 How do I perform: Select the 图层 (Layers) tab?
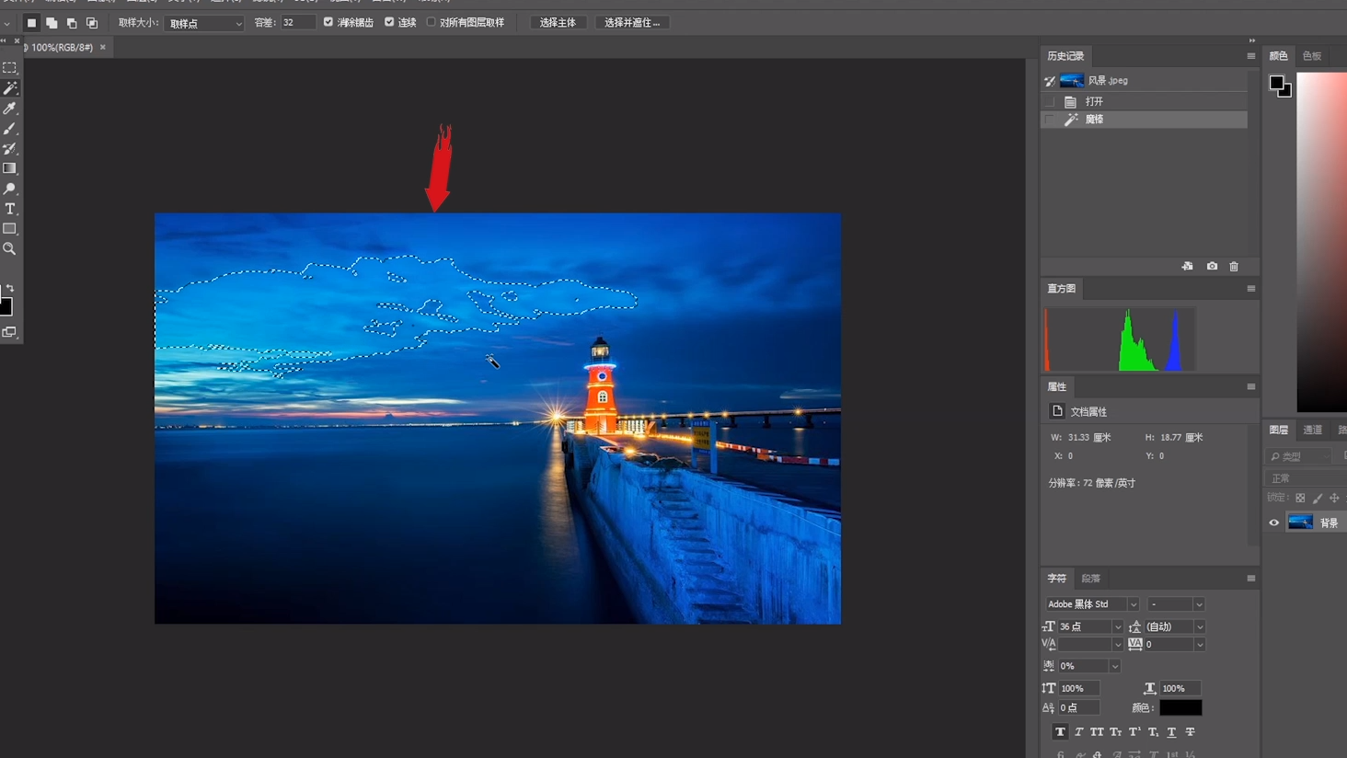1279,430
